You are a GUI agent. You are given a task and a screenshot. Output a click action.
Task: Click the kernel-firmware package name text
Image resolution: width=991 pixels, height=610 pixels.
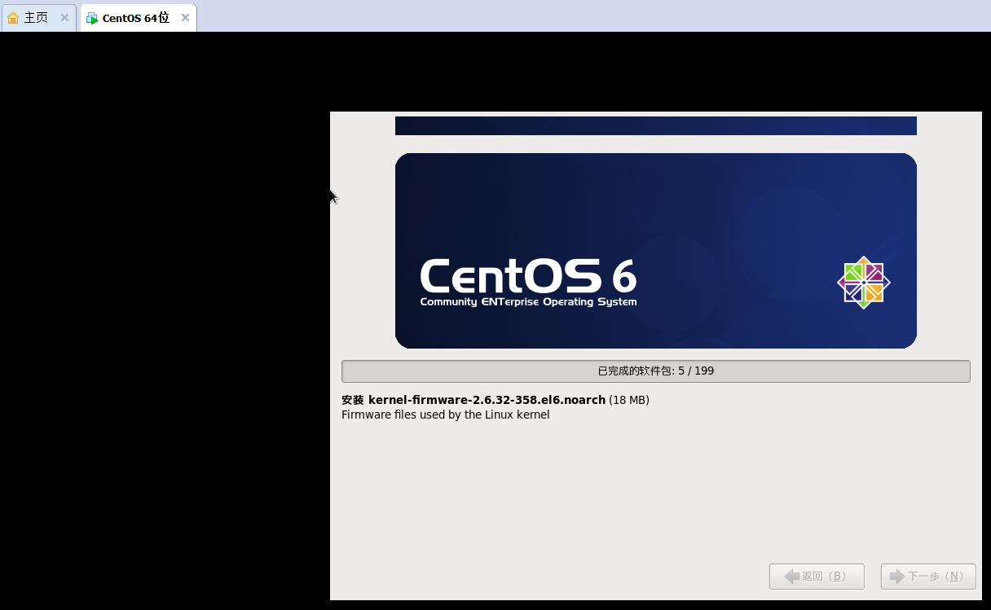tap(487, 400)
